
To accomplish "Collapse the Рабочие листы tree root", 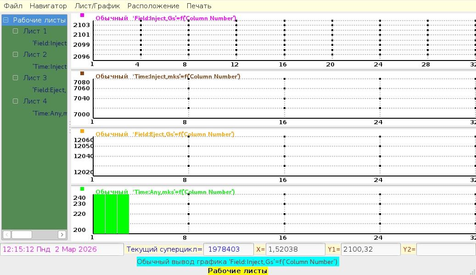I will (6, 20).
